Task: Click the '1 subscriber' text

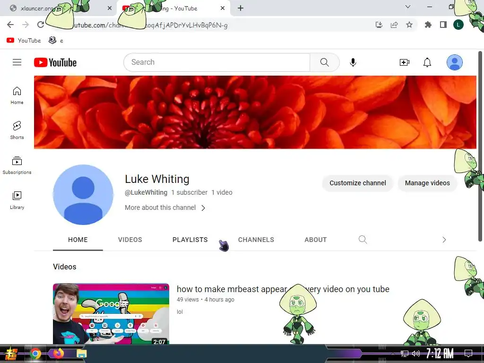Action: [189, 193]
